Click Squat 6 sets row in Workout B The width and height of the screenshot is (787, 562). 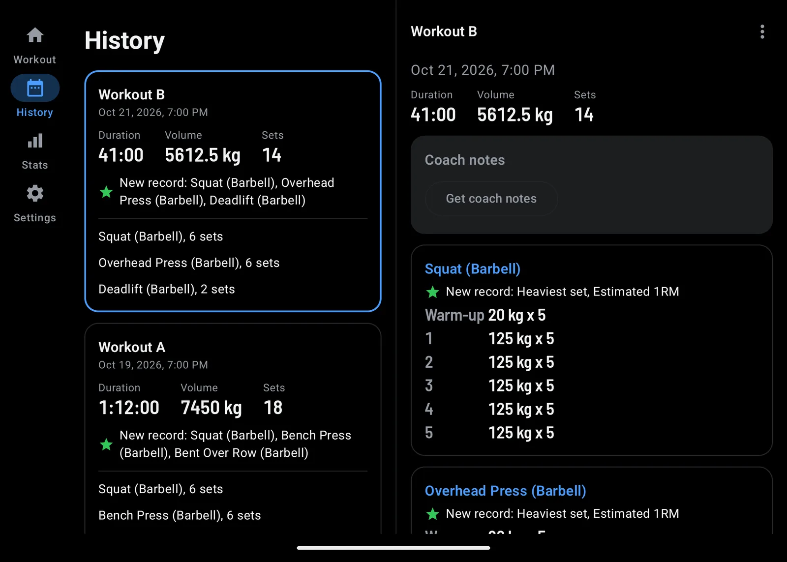[x=161, y=237]
